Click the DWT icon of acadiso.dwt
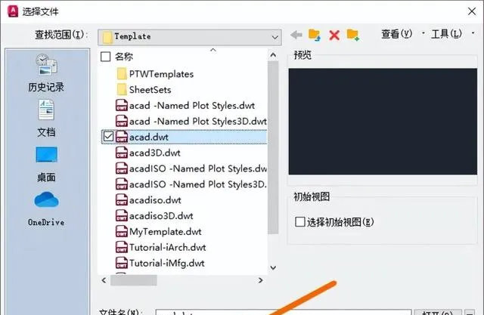 [122, 199]
